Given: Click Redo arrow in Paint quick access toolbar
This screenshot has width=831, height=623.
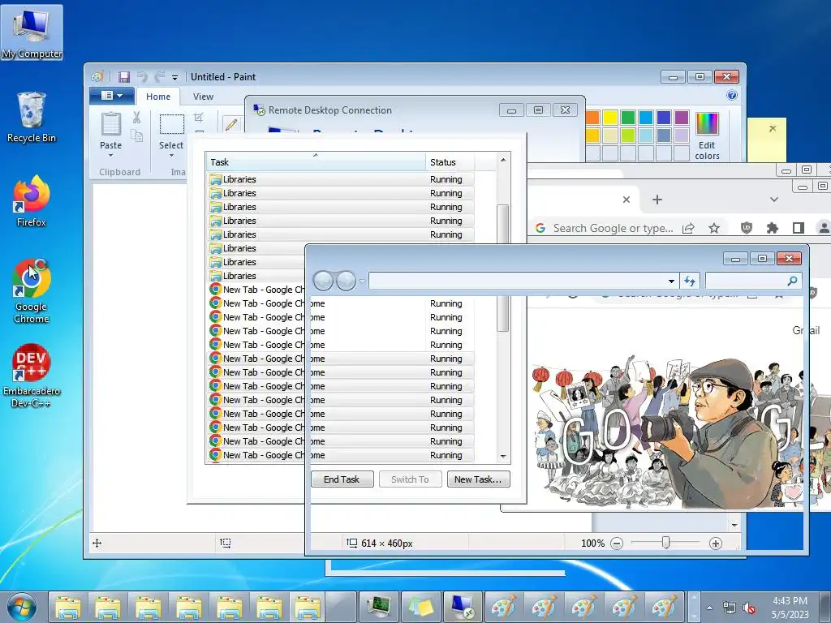Looking at the screenshot, I should [x=159, y=77].
